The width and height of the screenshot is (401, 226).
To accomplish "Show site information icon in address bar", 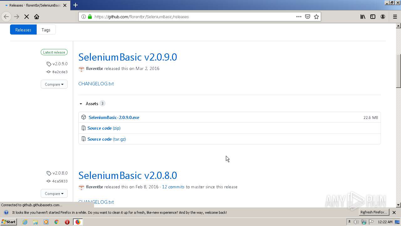I will tap(84, 17).
